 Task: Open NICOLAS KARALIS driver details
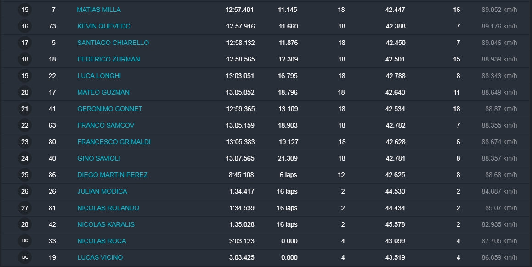(106, 224)
